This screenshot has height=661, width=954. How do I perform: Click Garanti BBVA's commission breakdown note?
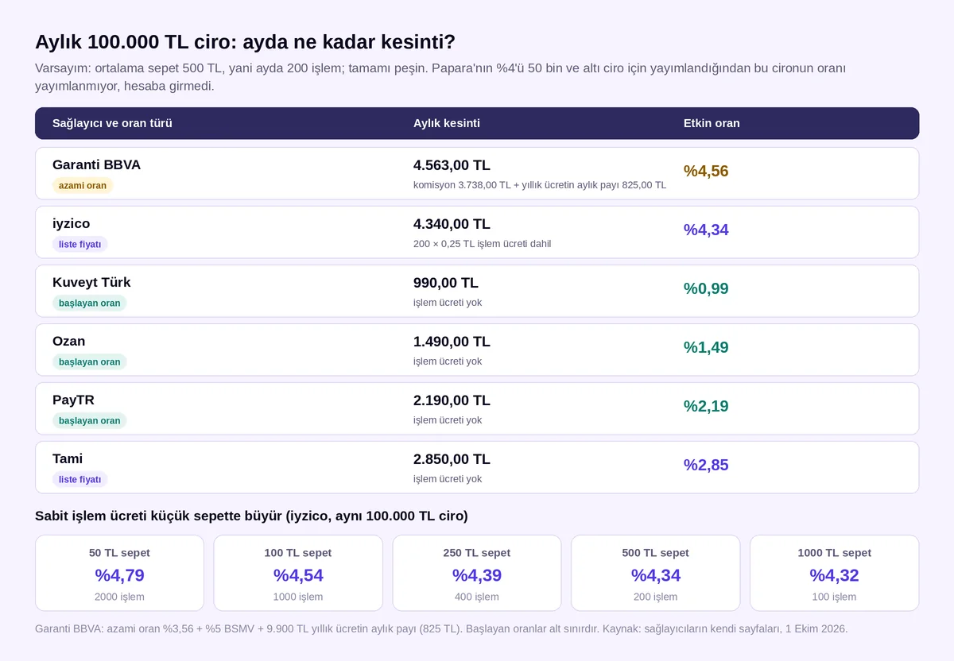[x=540, y=185]
